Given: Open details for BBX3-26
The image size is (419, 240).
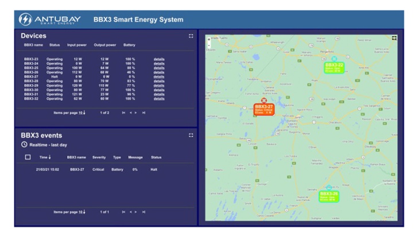Looking at the screenshot, I should 159,72.
